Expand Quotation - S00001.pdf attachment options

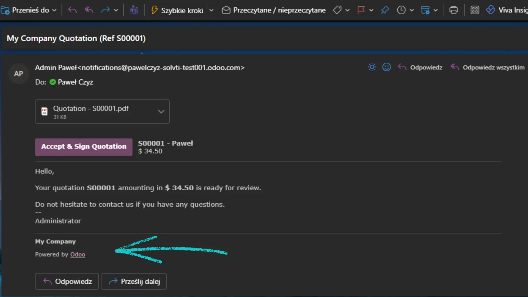pyautogui.click(x=161, y=111)
